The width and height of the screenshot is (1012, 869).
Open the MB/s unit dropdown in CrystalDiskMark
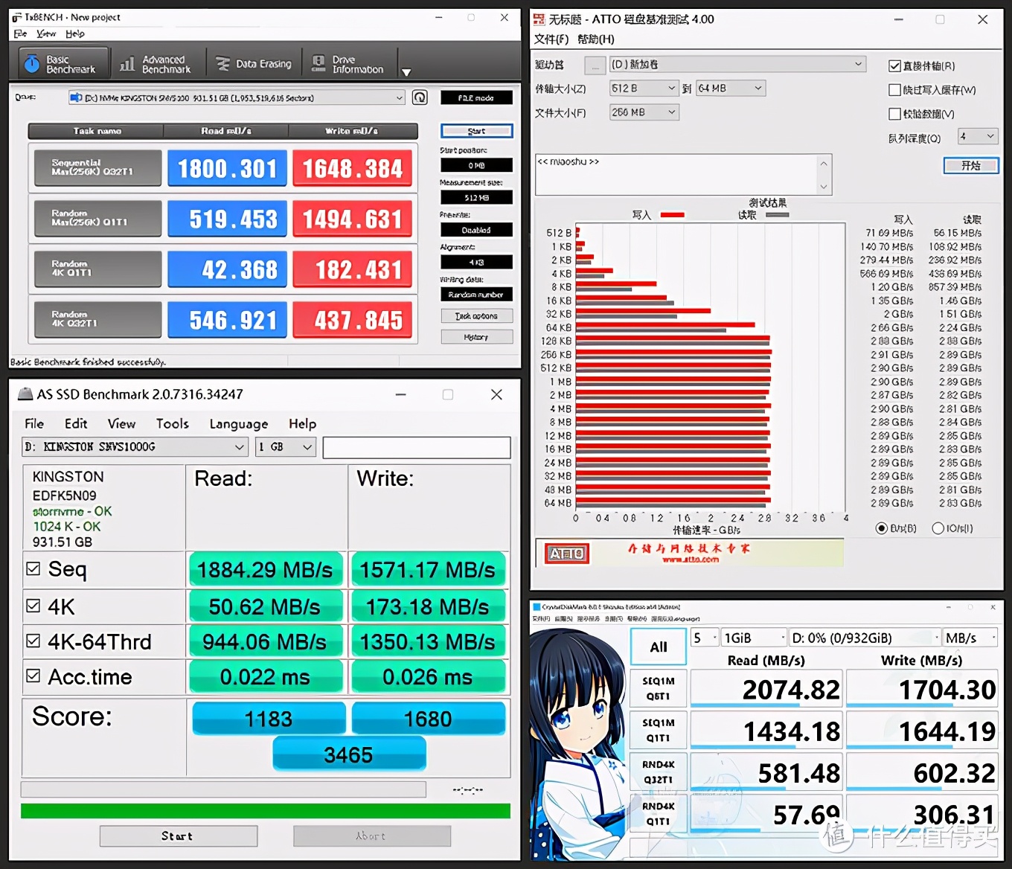[x=970, y=638]
